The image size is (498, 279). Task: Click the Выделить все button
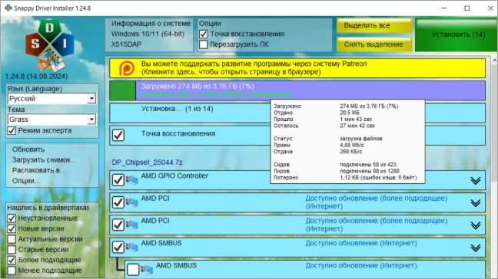374,25
